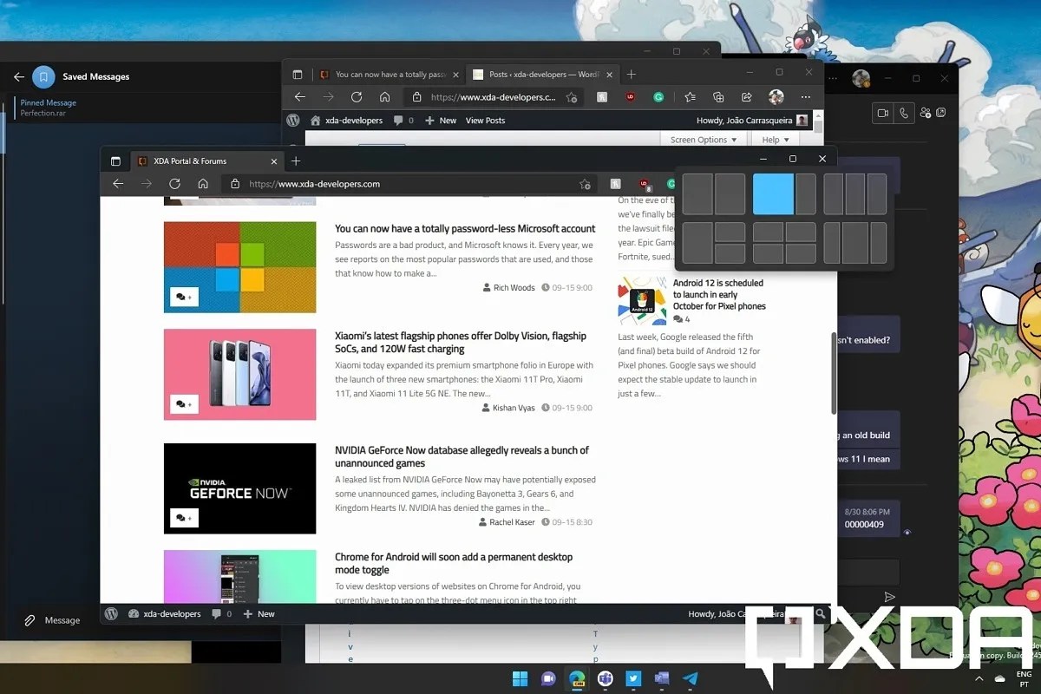The image size is (1041, 694).
Task: Expand Help dropdown in WordPress
Action: tap(776, 140)
